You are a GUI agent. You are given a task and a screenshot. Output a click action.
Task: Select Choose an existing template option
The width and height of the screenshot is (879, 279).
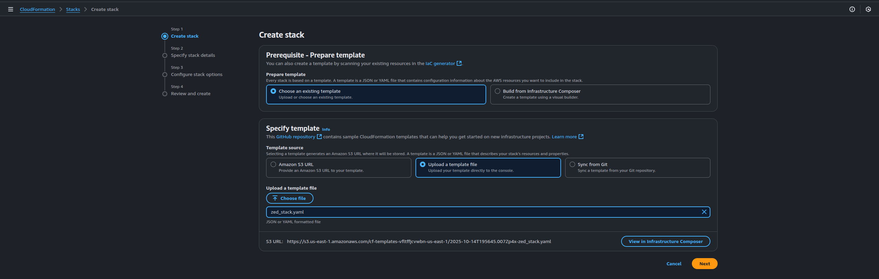273,91
